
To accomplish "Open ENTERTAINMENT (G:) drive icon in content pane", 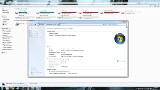I will pyautogui.click(x=101, y=13).
